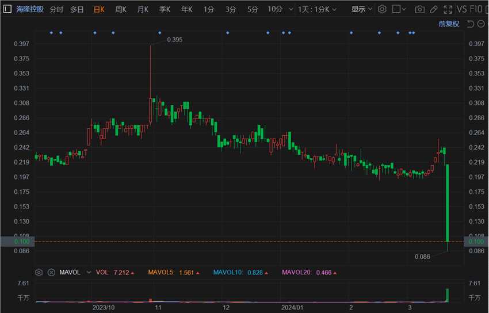The height and width of the screenshot is (313, 489).
Task: Select the 周K weekly candlestick tab
Action: 121,9
